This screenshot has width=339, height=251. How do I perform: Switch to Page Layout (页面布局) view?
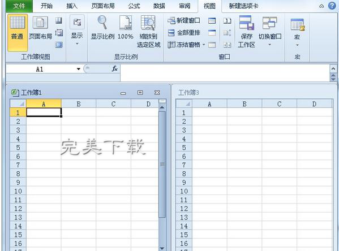[x=40, y=28]
